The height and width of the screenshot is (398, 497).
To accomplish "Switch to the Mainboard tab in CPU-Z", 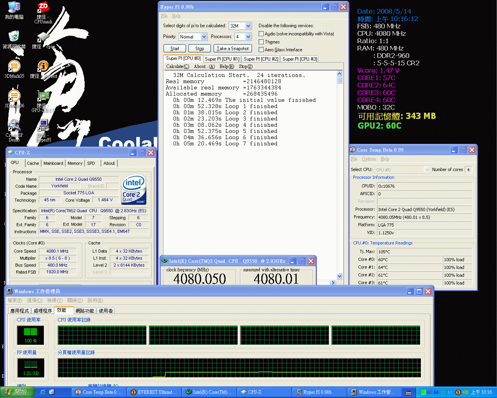I will (x=53, y=163).
